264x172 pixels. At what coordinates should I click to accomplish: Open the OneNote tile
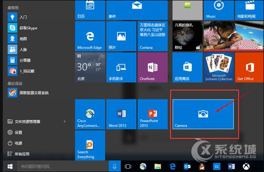153,67
